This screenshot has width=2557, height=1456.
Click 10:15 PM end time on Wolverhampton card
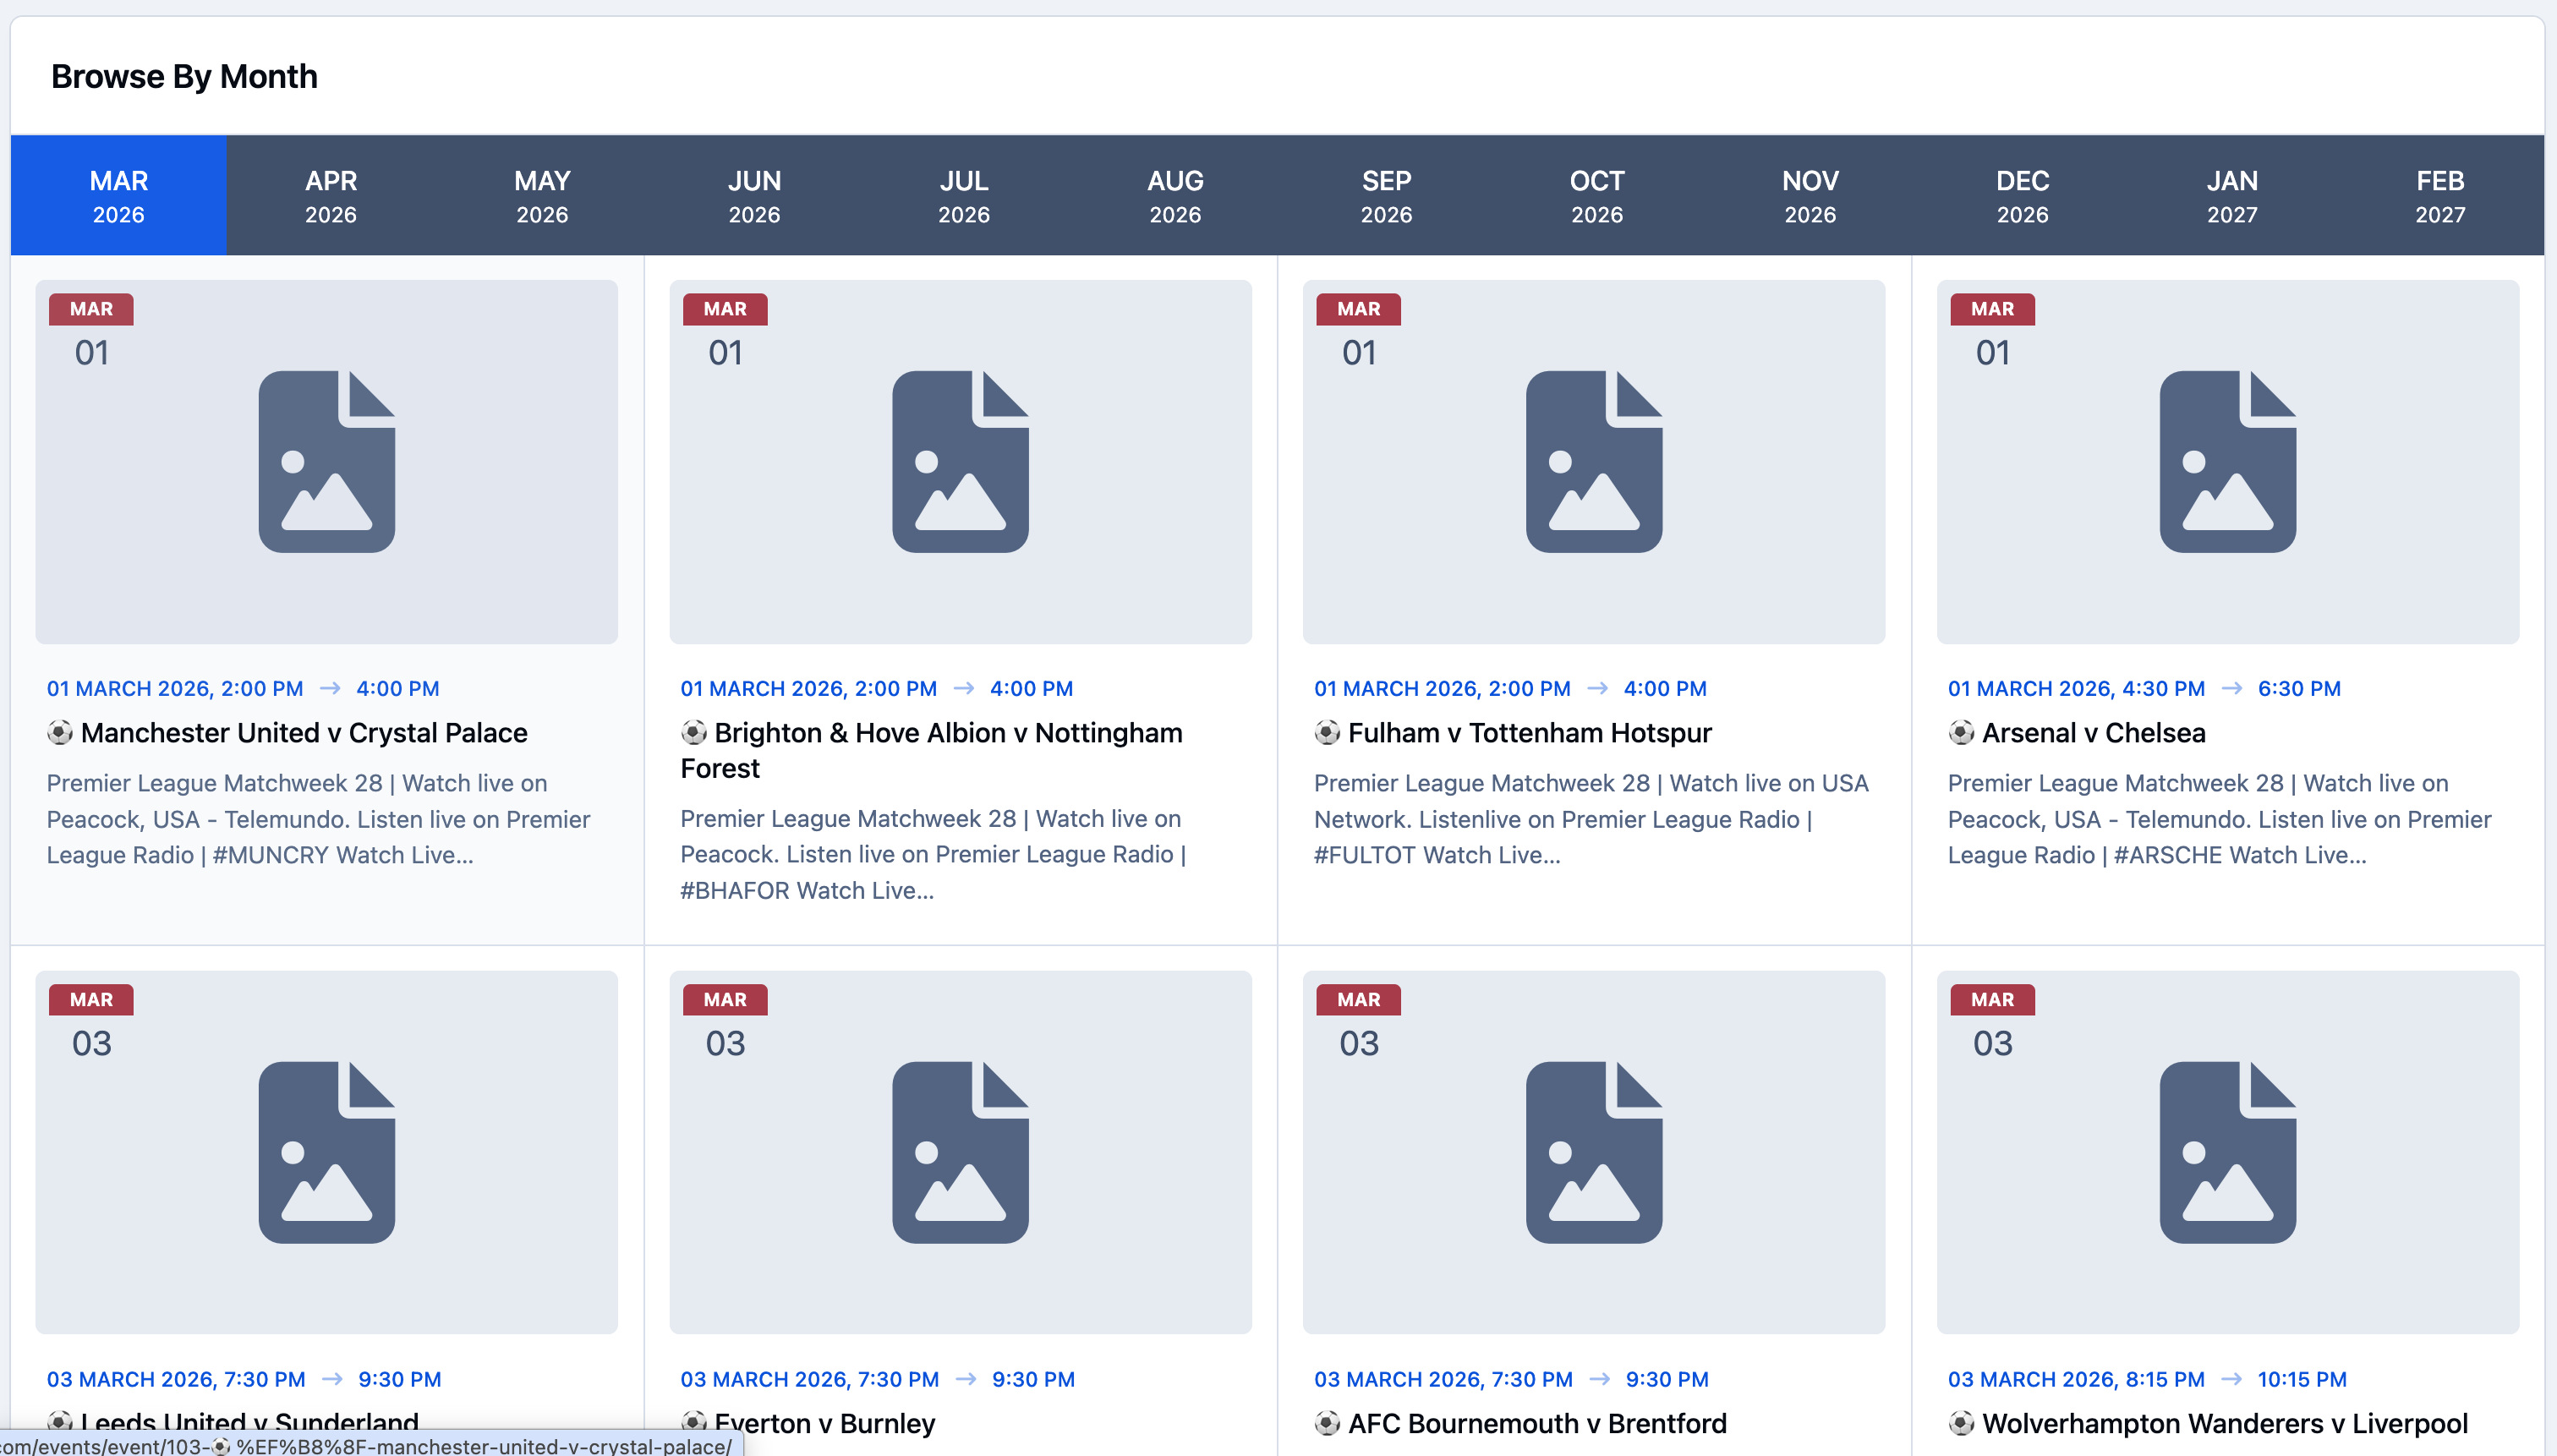(2302, 1379)
